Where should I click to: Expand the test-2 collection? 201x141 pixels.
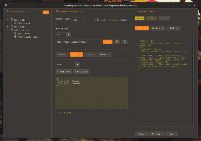[x=8, y=26]
